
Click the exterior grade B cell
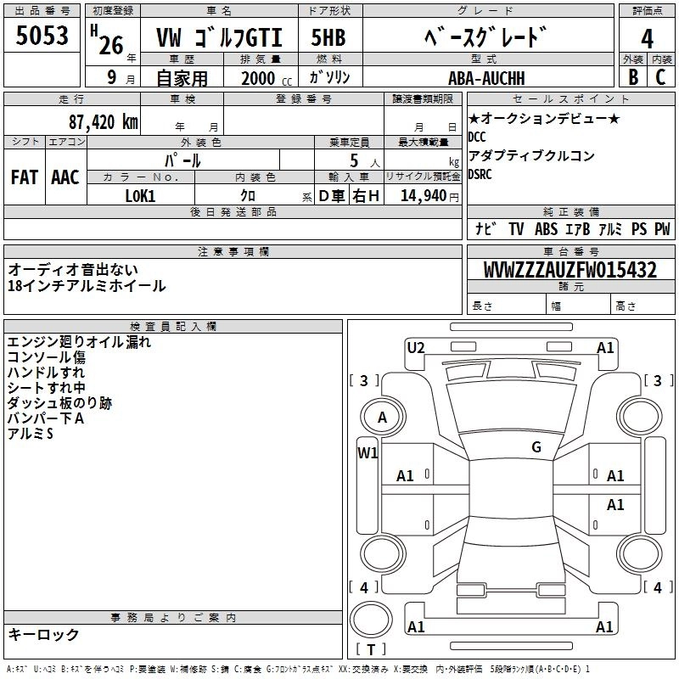point(632,77)
